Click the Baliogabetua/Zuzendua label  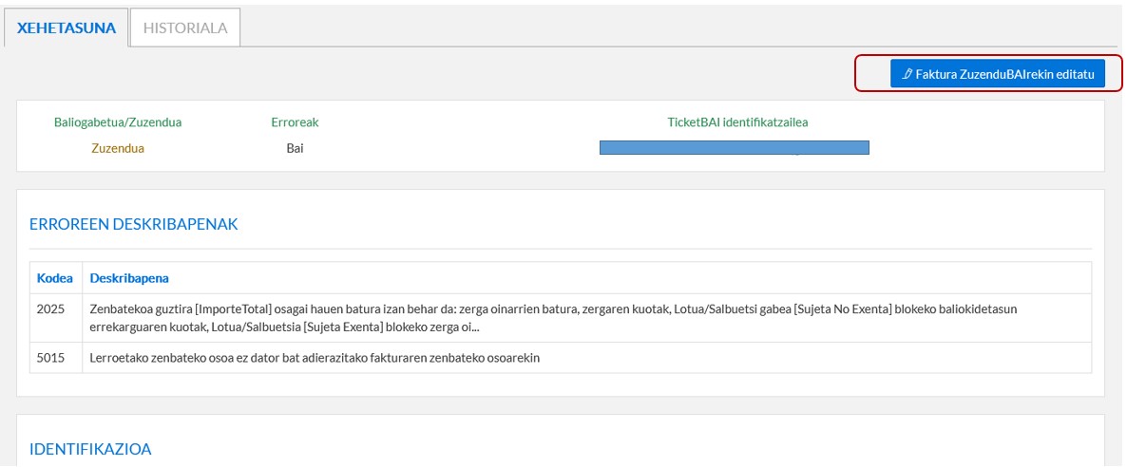tap(118, 122)
